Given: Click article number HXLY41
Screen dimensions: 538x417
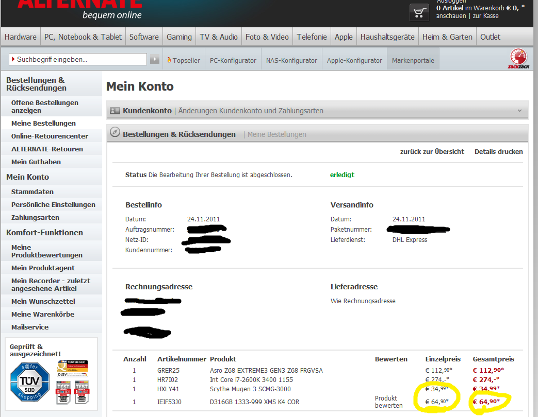Looking at the screenshot, I should 168,389.
